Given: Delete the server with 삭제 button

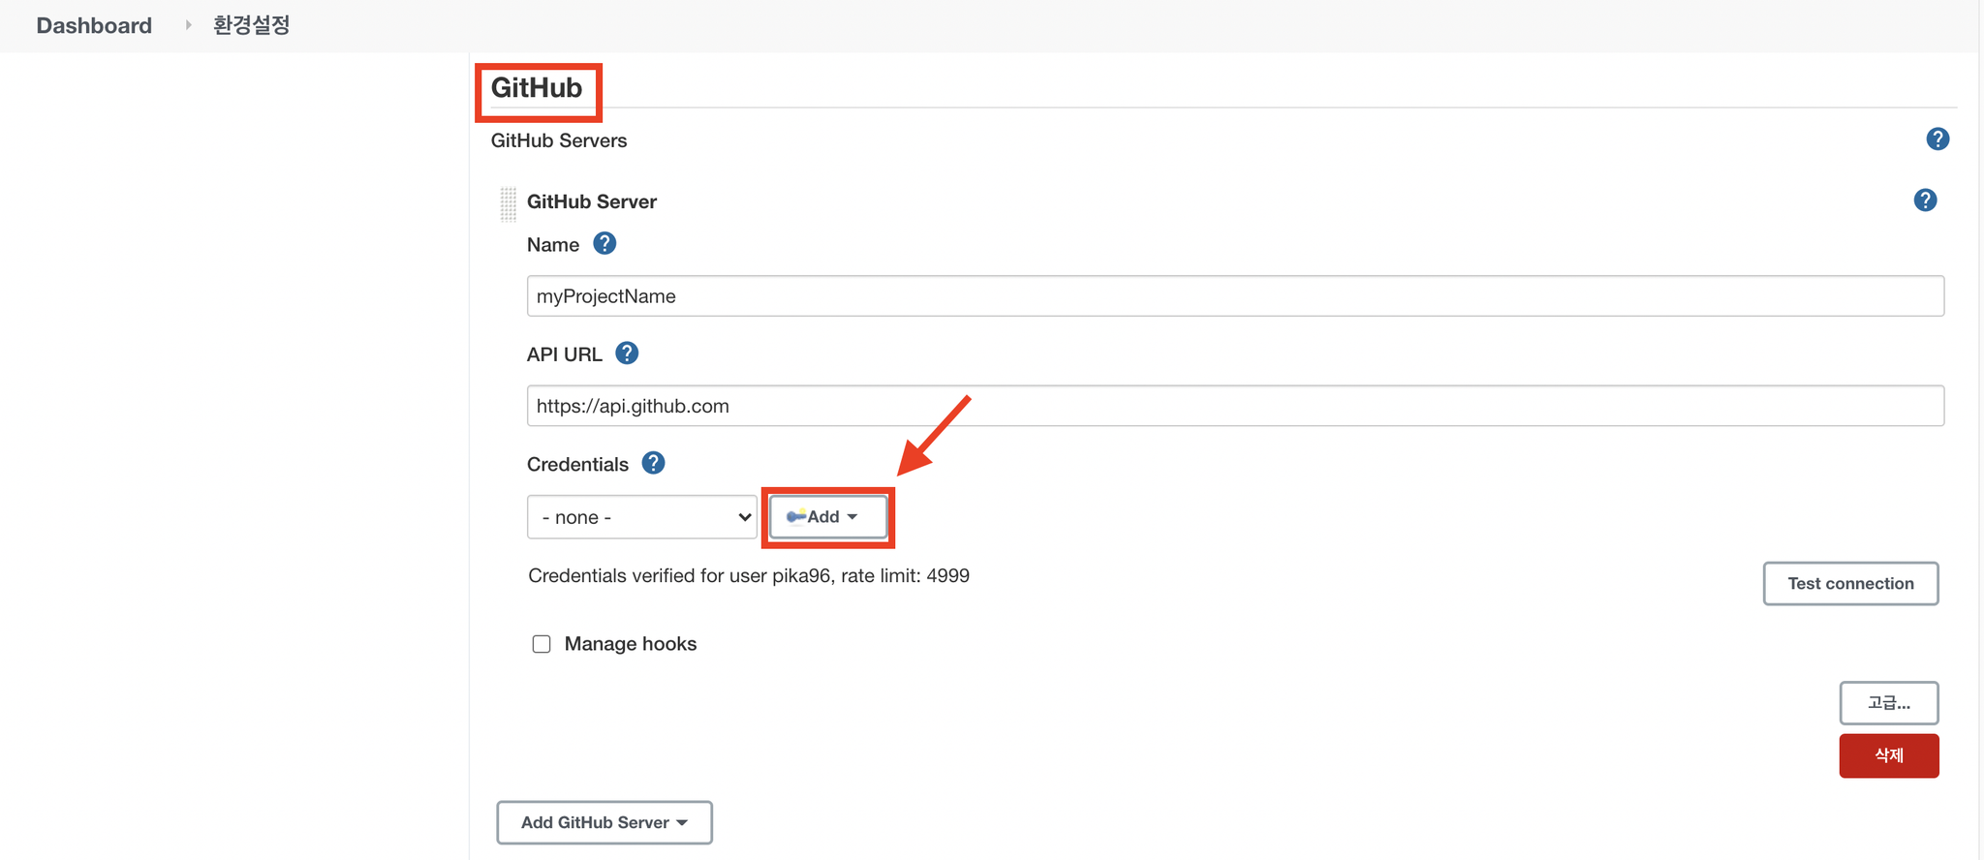Looking at the screenshot, I should tap(1889, 755).
